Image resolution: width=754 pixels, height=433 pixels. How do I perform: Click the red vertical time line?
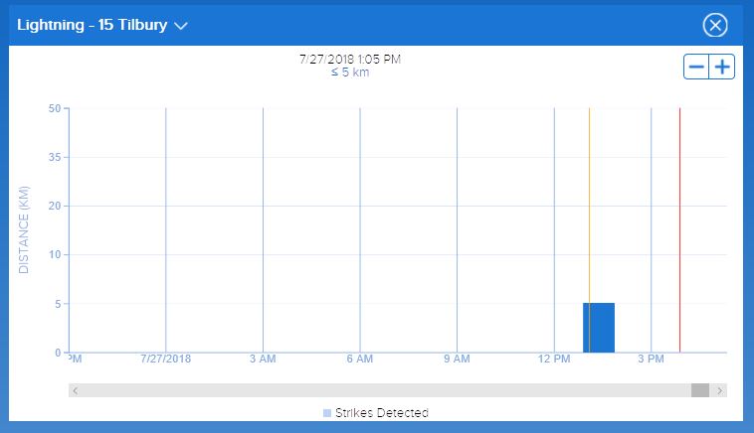(x=679, y=199)
